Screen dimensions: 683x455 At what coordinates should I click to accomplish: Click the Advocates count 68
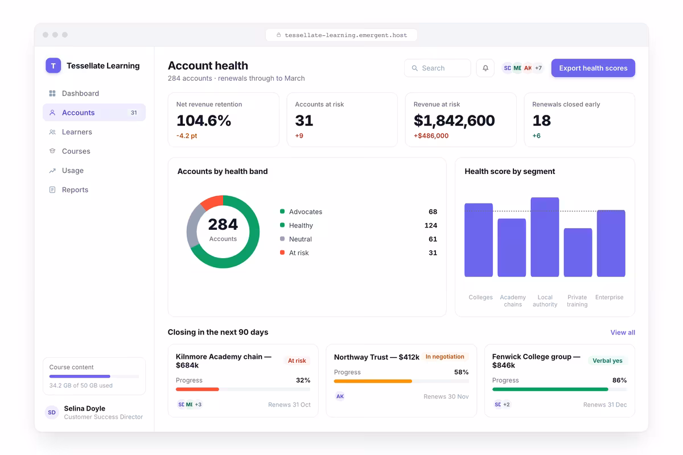pyautogui.click(x=433, y=212)
